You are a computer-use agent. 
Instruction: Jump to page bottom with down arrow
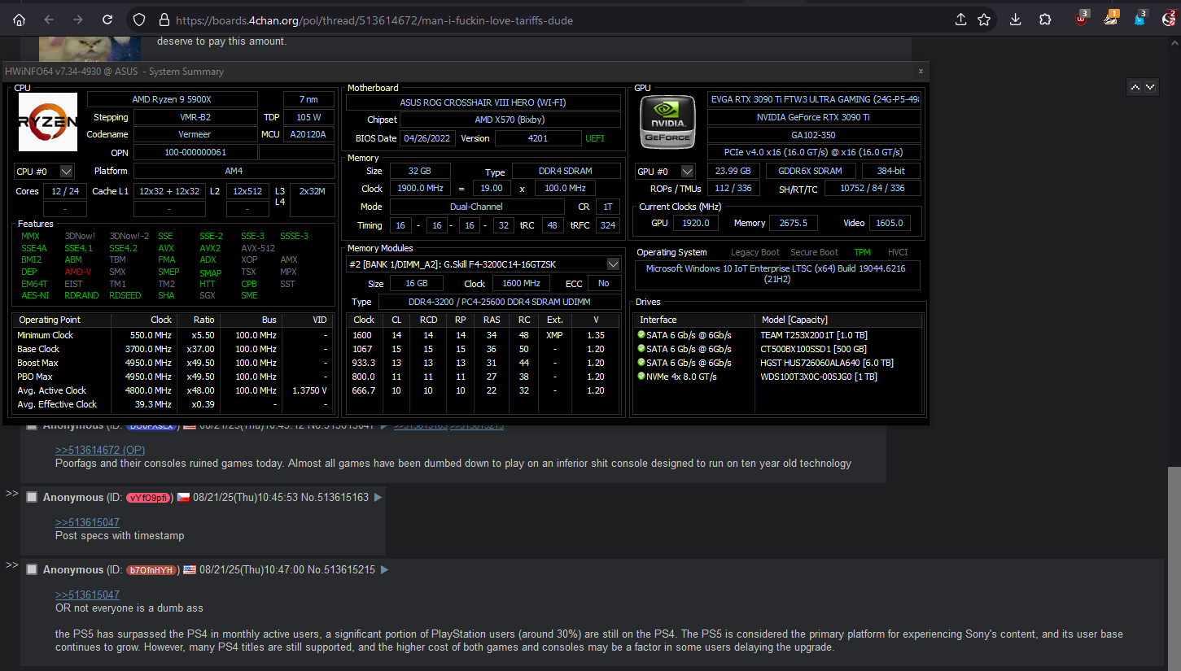pos(1150,87)
